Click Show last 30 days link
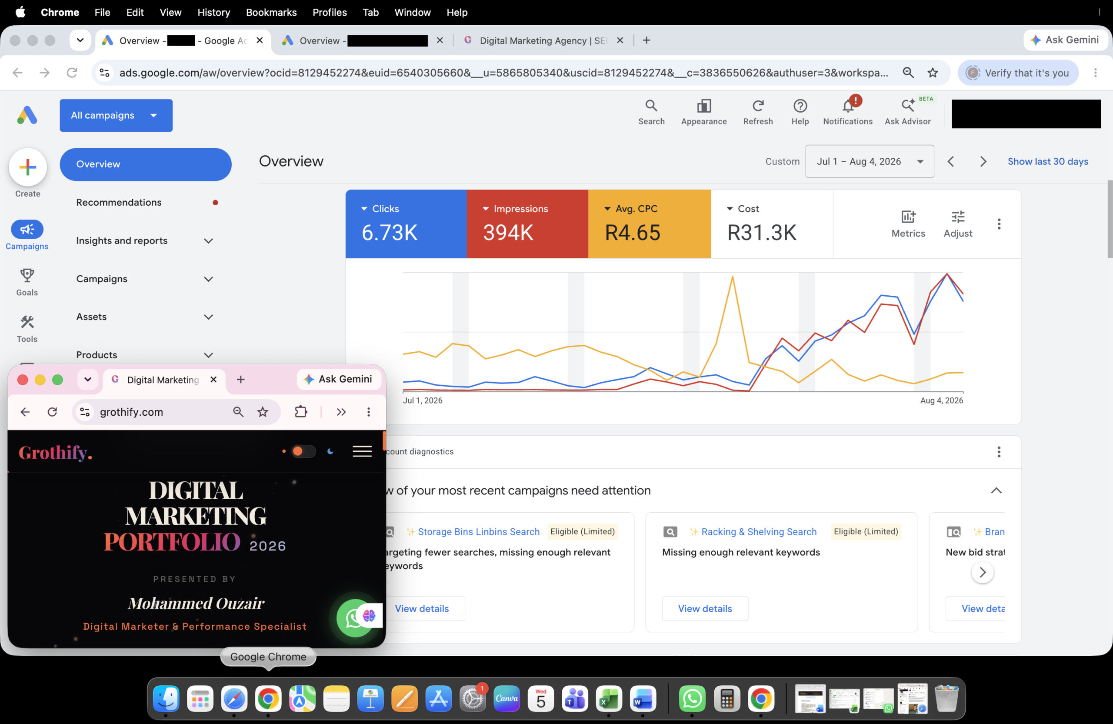This screenshot has width=1113, height=724. tap(1047, 161)
